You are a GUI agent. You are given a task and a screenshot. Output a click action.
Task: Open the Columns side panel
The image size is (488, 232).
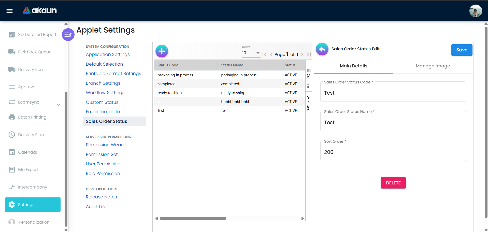coord(308,78)
